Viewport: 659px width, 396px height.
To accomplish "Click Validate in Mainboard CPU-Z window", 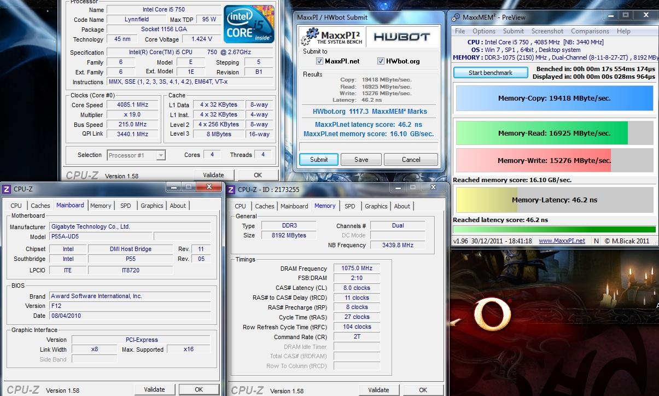I will (x=154, y=389).
